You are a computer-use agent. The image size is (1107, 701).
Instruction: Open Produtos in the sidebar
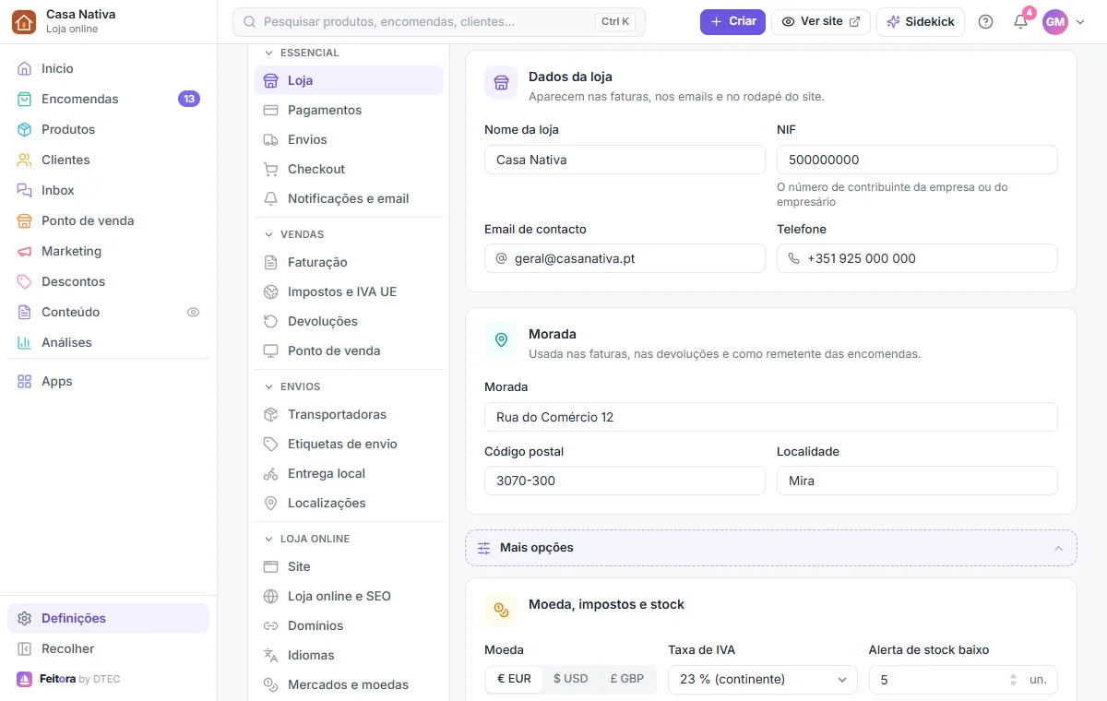[108, 129]
